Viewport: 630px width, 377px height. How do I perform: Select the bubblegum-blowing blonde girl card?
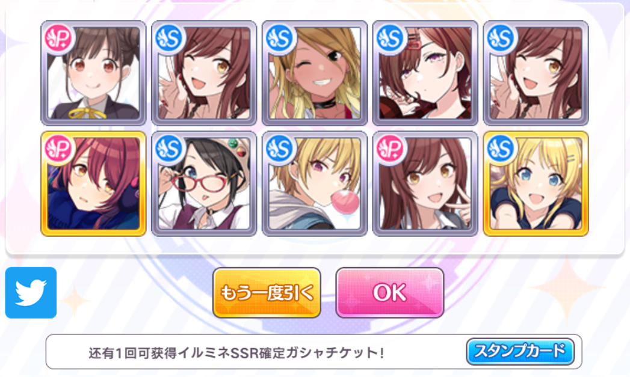click(x=315, y=184)
